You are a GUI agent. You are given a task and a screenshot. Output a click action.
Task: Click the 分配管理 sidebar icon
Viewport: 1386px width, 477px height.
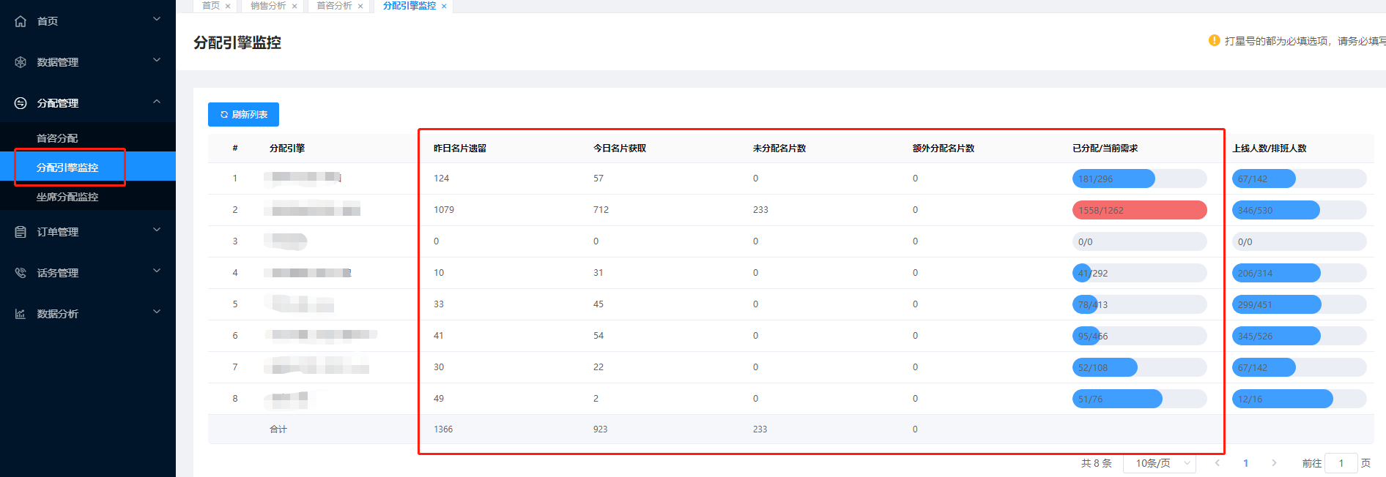point(21,103)
